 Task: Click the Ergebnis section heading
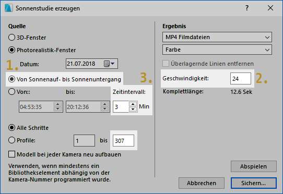click(174, 26)
